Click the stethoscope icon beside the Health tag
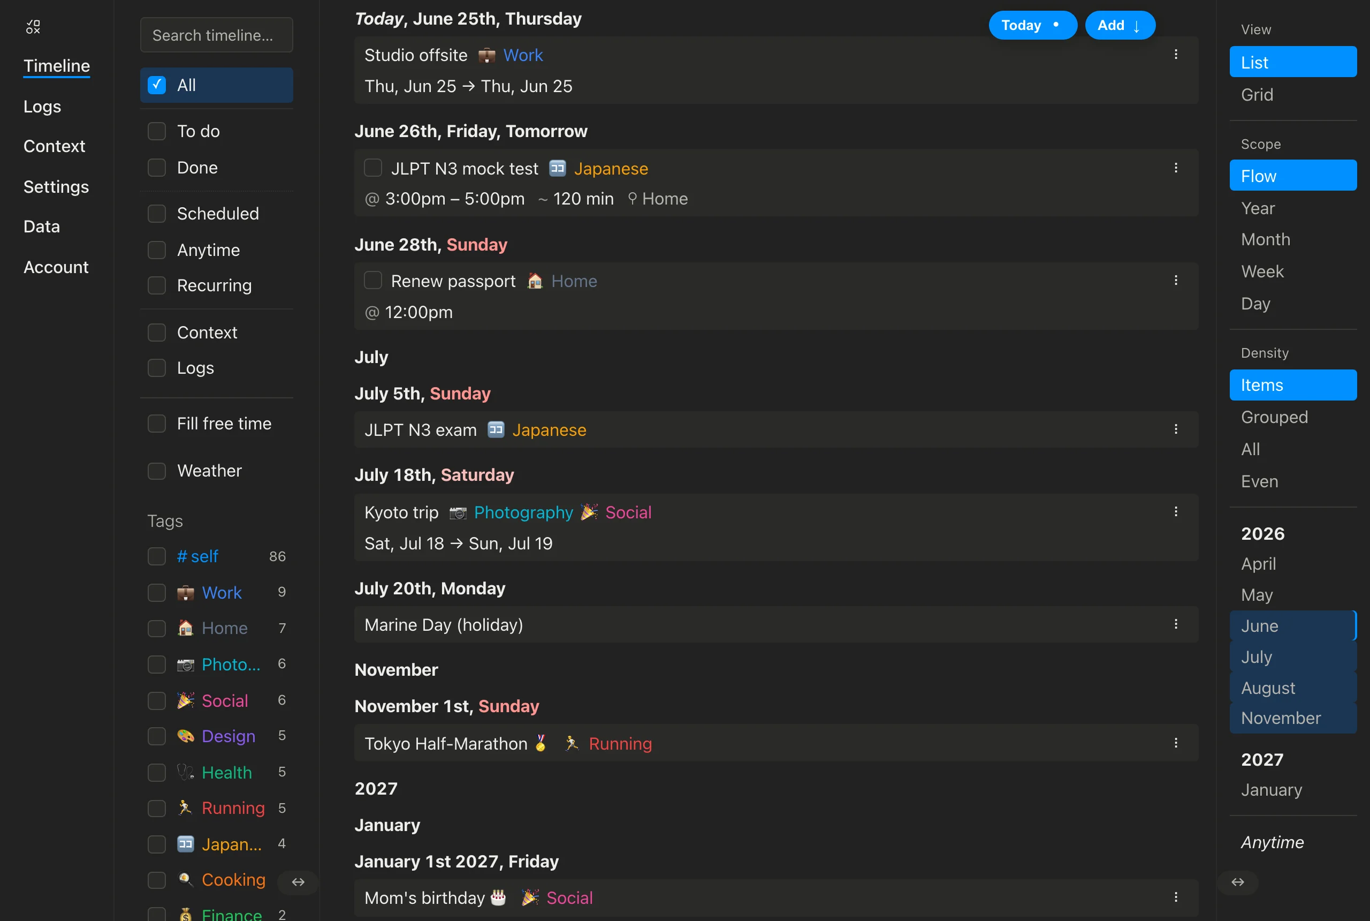The image size is (1370, 921). coord(186,772)
